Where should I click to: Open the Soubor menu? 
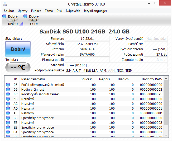click(9, 11)
